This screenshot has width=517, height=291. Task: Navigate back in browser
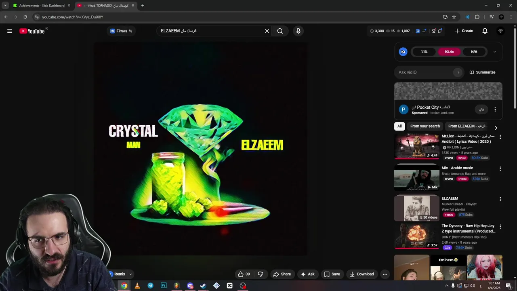pos(6,17)
